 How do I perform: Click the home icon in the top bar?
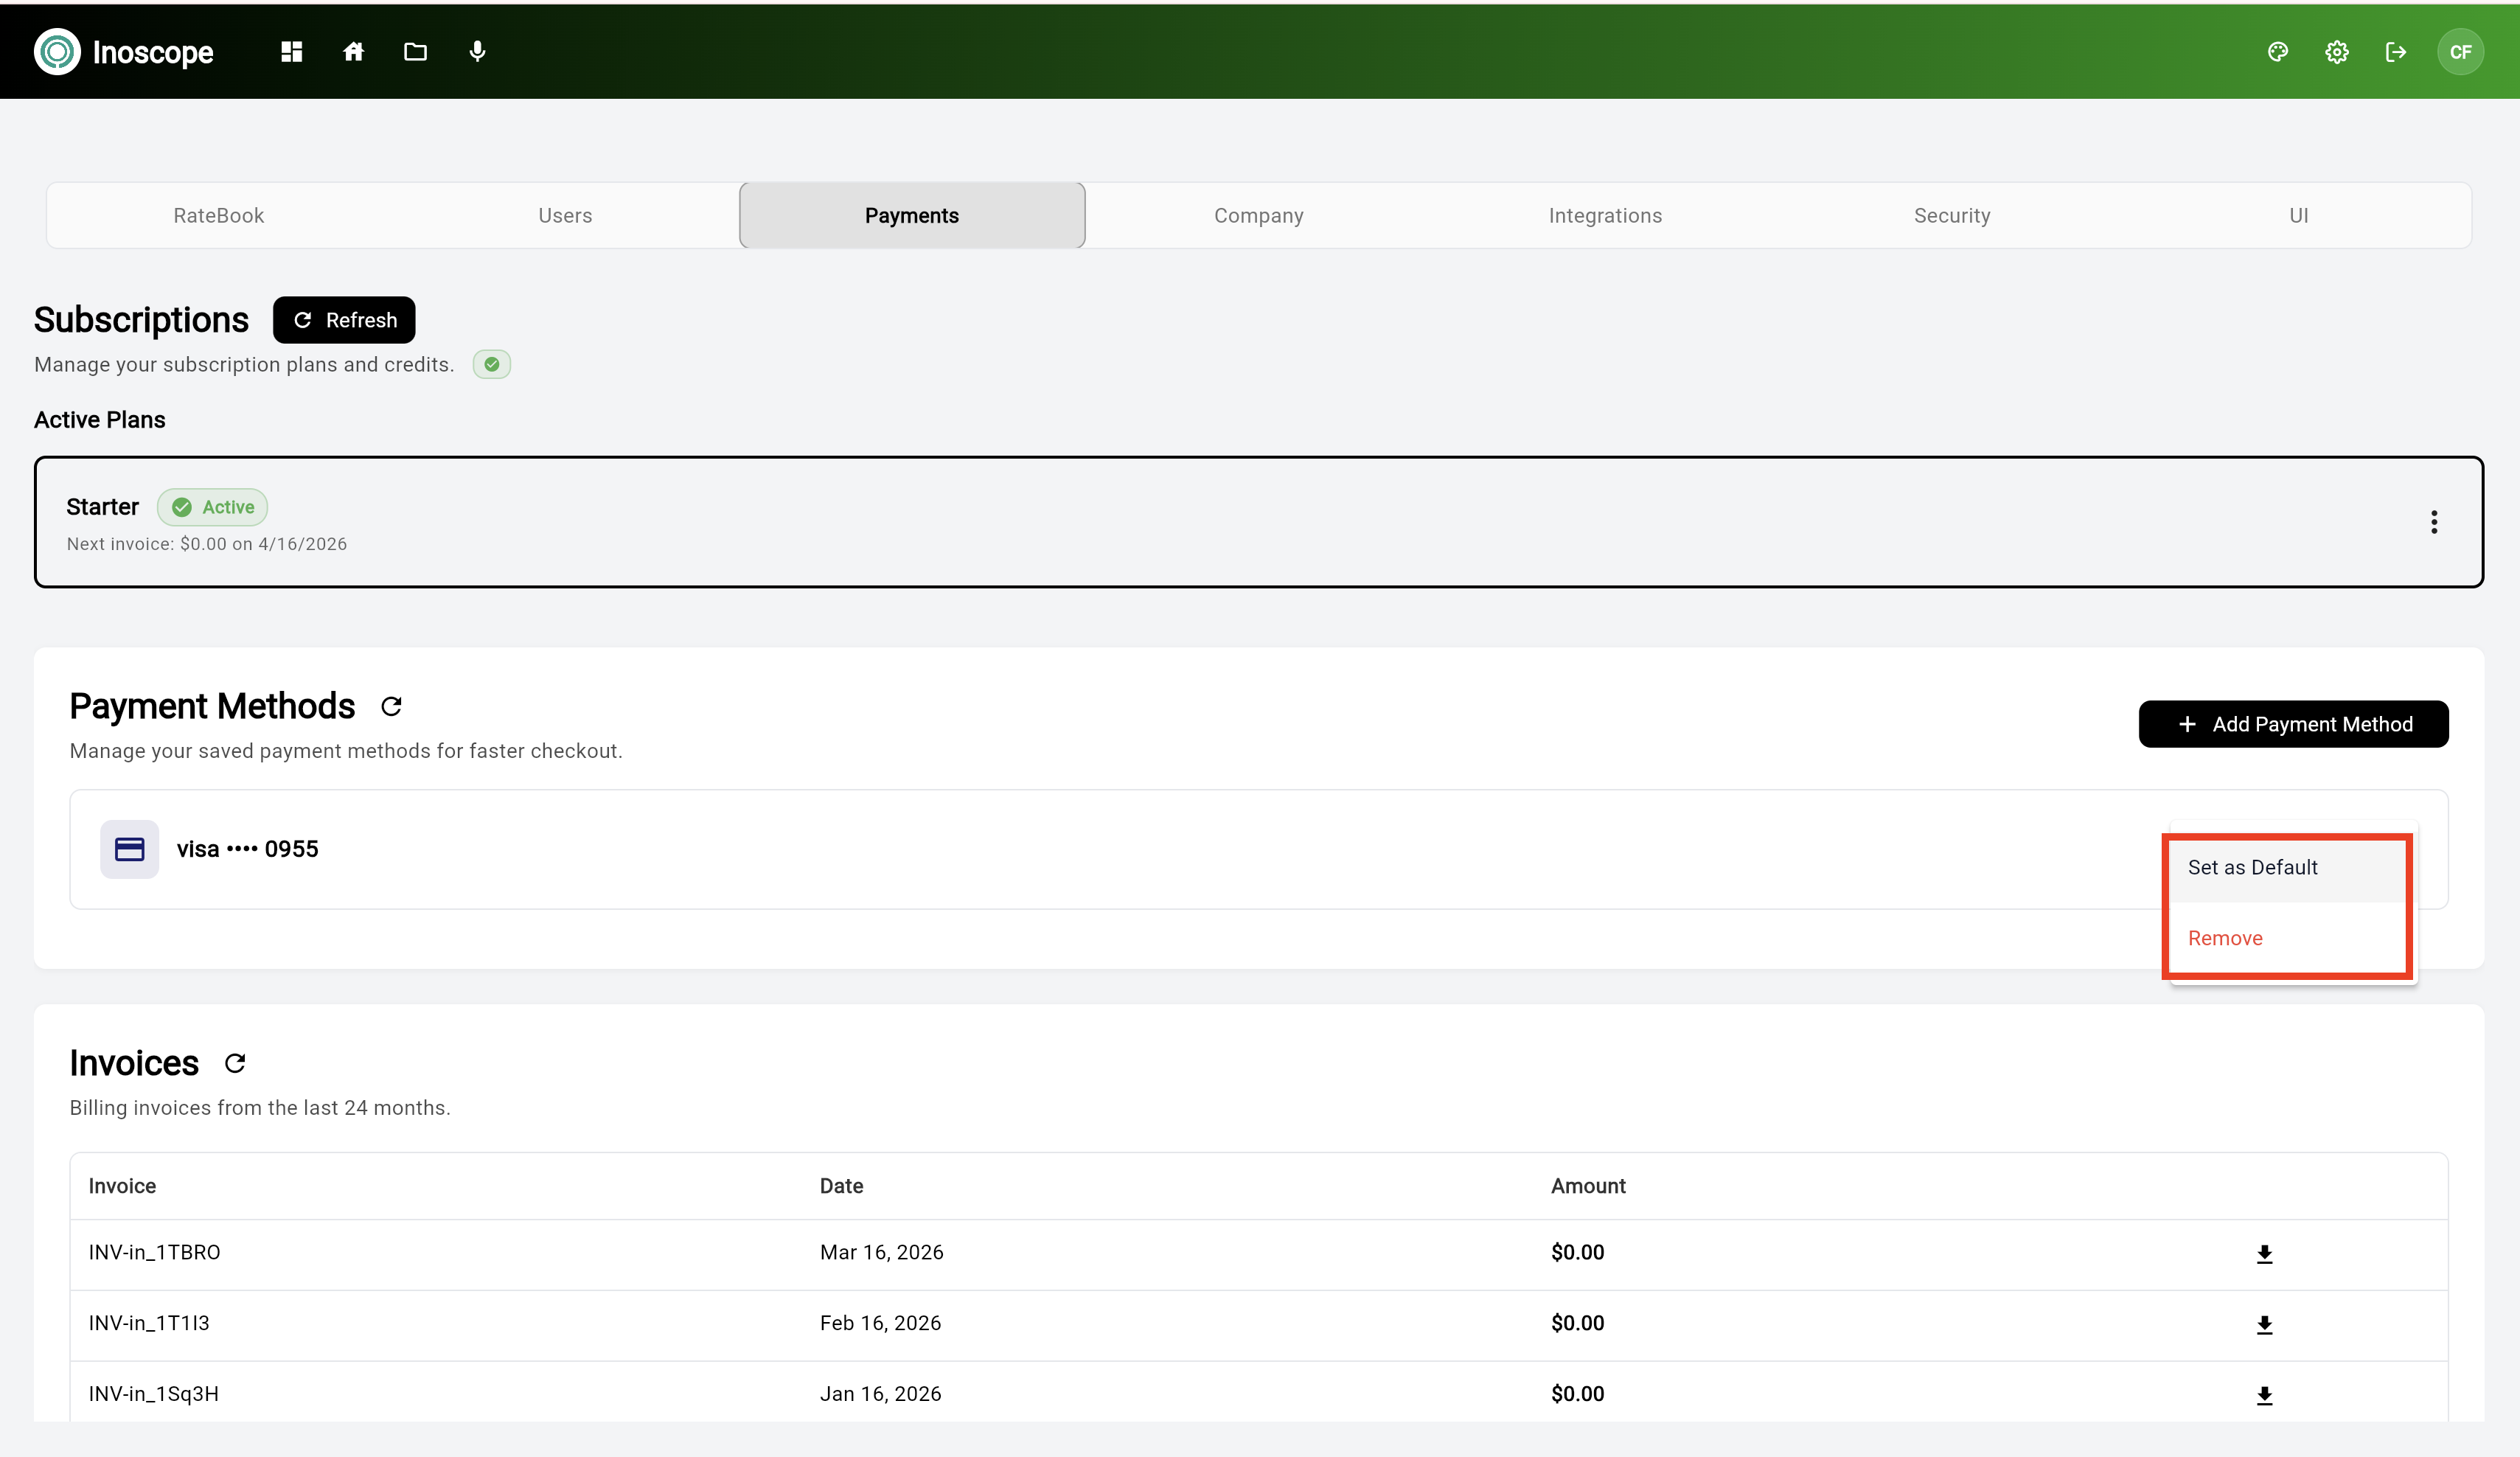click(353, 51)
